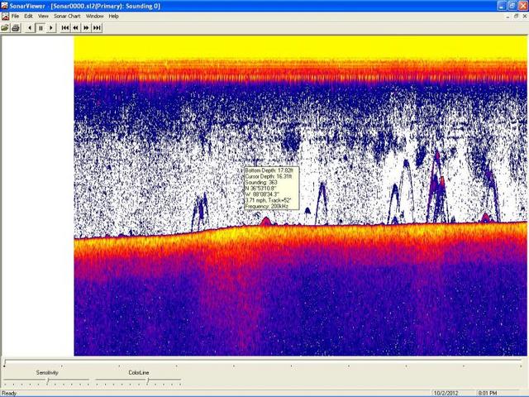
Task: Minimize the SonarViewer application window
Action: pos(502,6)
